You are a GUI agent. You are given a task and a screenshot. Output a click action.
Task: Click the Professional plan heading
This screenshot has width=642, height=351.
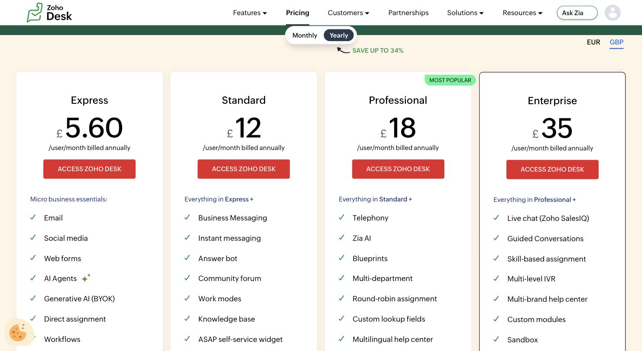coord(398,100)
